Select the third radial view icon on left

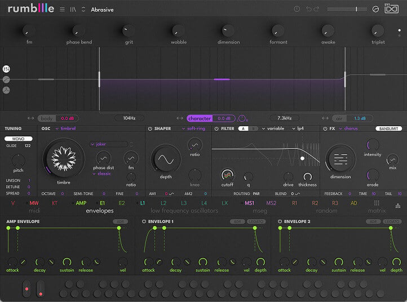(6, 90)
